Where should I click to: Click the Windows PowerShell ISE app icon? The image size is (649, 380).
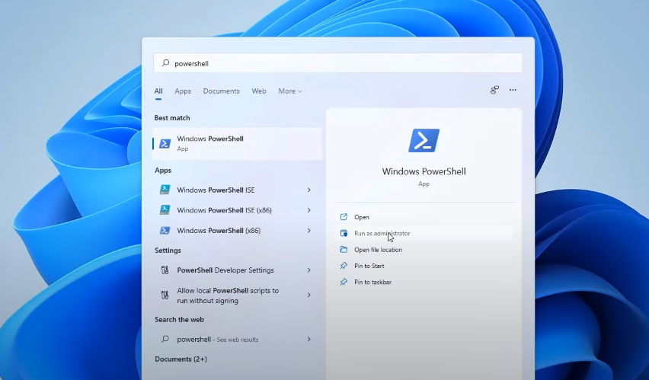click(x=165, y=190)
